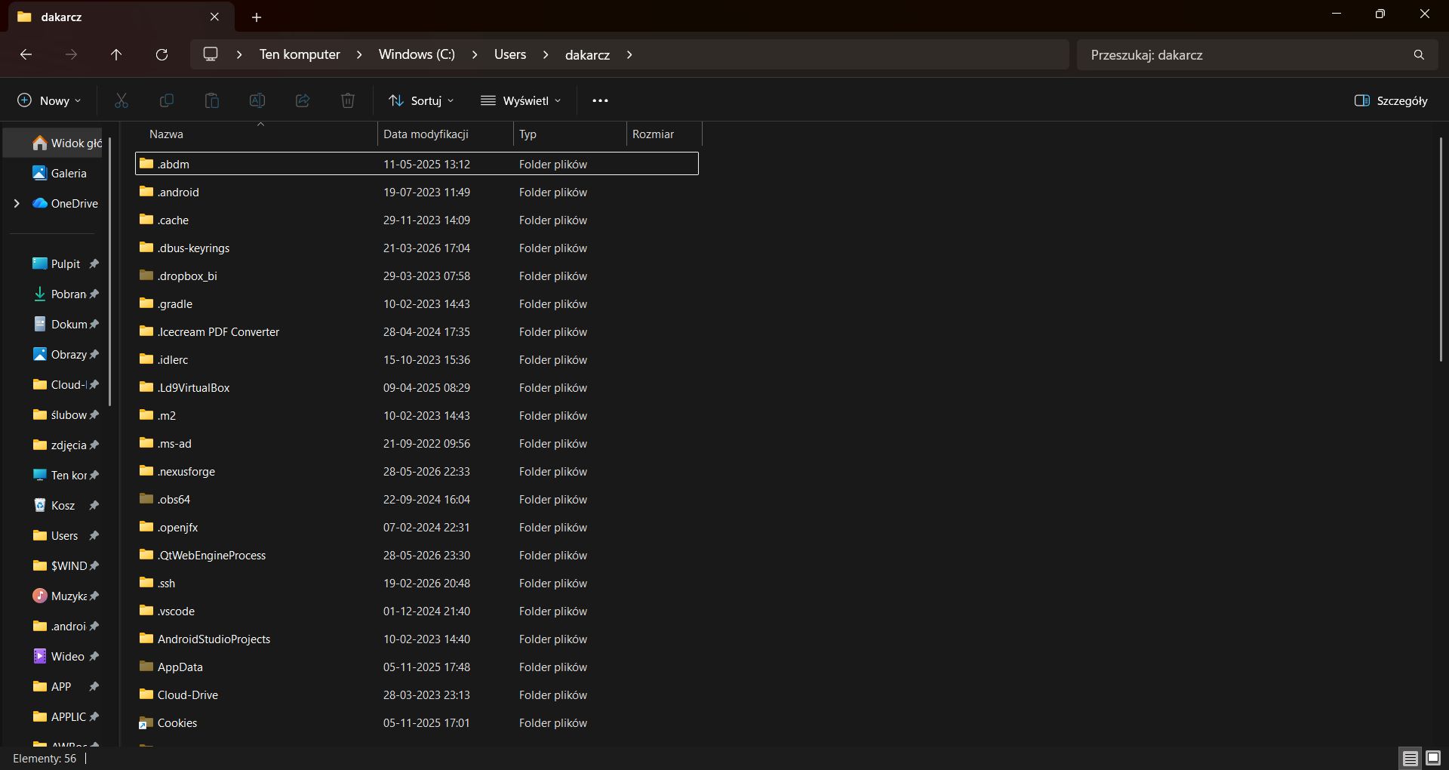Open the more options ellipsis menu

pyautogui.click(x=600, y=100)
